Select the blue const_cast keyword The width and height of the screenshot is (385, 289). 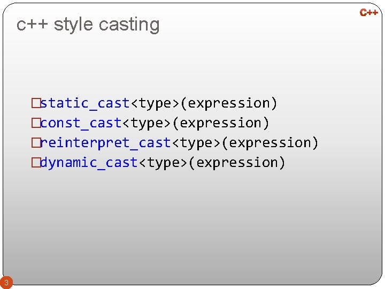[81, 123]
